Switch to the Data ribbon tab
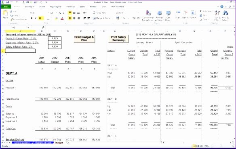Screen dimensions: 236x149 [x=82, y=6]
